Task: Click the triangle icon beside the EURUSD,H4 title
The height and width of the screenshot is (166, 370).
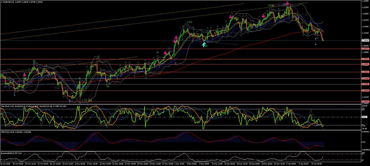Action: (2, 2)
